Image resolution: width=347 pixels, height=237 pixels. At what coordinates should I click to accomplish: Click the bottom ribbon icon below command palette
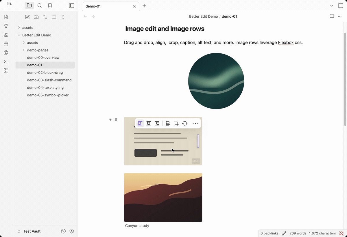[x=6, y=70]
